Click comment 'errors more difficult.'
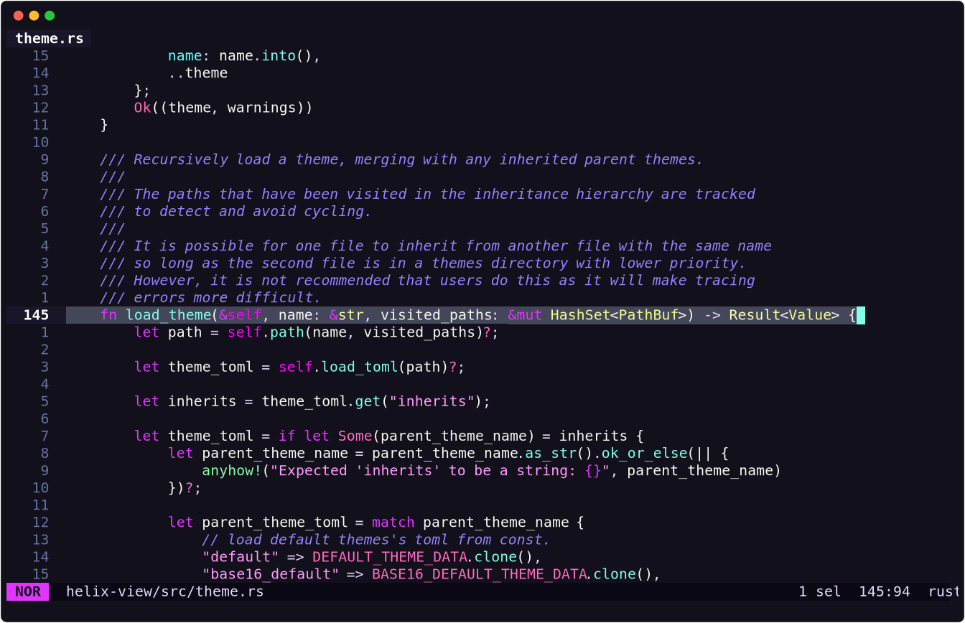This screenshot has width=965, height=623. point(210,298)
